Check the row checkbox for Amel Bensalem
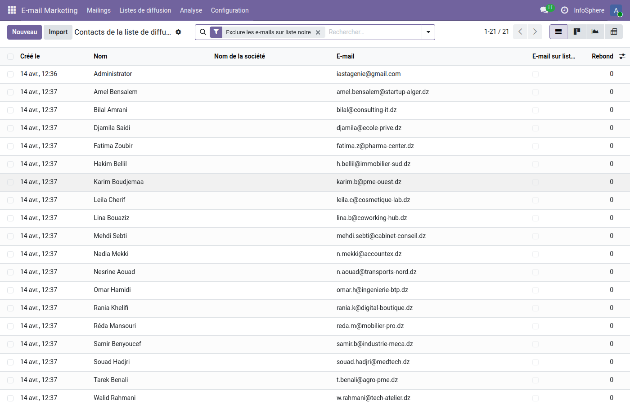This screenshot has height=405, width=630. 10,92
